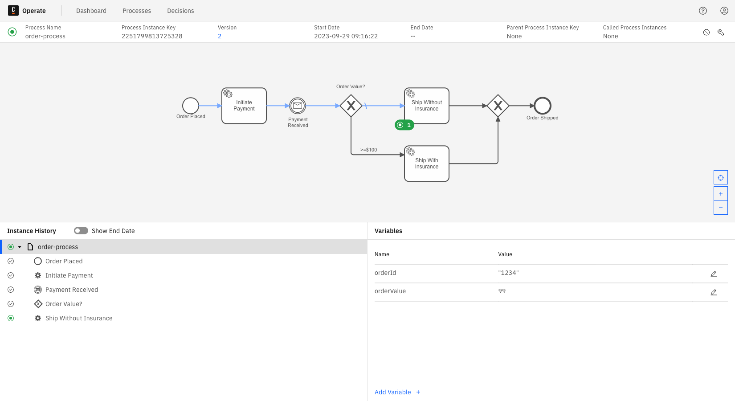Open process version 2
This screenshot has width=735, height=401.
(219, 36)
